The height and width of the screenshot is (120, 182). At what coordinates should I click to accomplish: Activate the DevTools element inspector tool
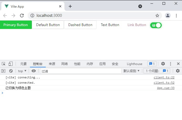point(4,64)
